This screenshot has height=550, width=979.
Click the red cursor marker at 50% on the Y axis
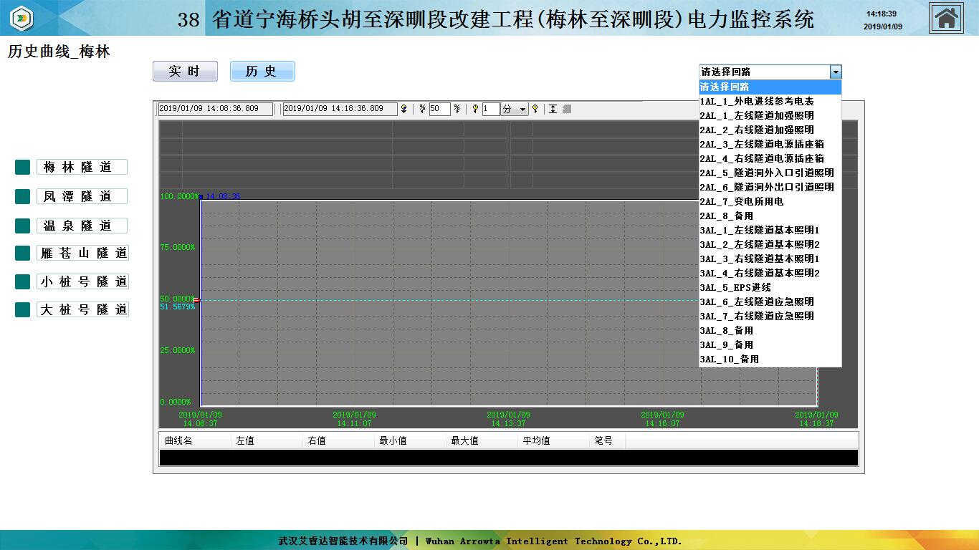point(196,300)
